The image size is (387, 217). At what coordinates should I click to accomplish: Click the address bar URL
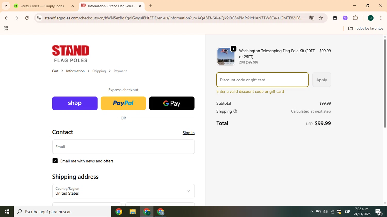click(174, 18)
